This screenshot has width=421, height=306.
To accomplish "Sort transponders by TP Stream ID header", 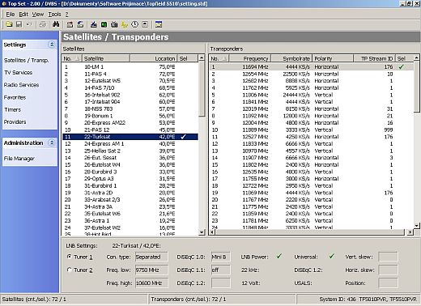I will click(x=375, y=58).
